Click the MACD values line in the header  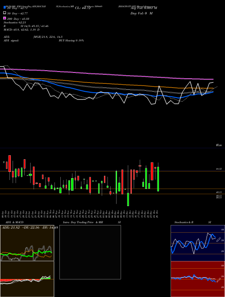click(22, 30)
